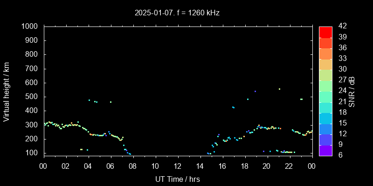Click the 08 tick label on time axis
Image resolution: width=373 pixels, height=186 pixels.
tap(133, 166)
